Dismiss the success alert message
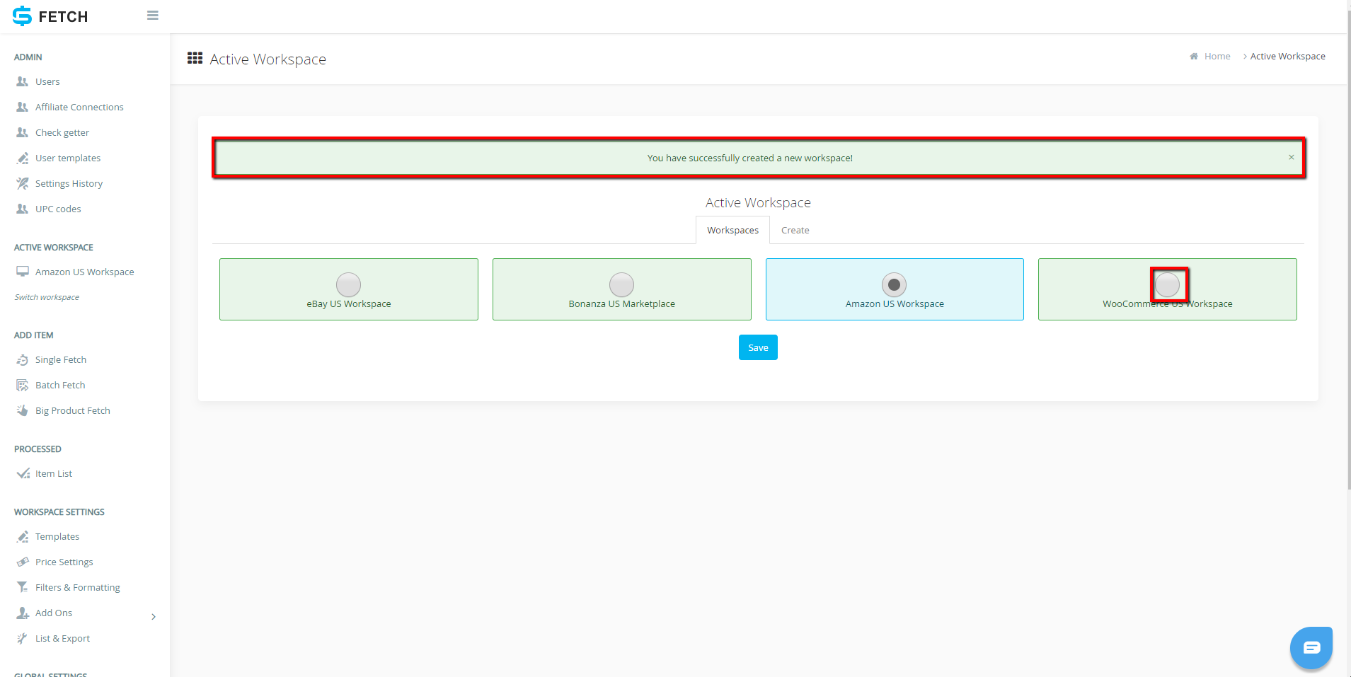 (1292, 157)
